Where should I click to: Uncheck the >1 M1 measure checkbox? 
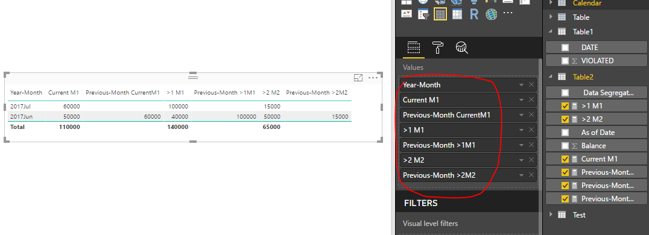[x=565, y=106]
